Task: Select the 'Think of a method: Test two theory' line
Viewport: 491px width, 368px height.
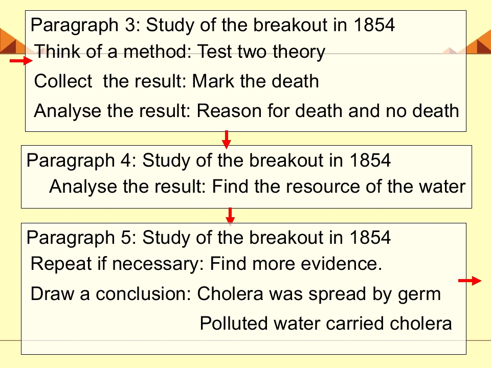Action: click(180, 51)
